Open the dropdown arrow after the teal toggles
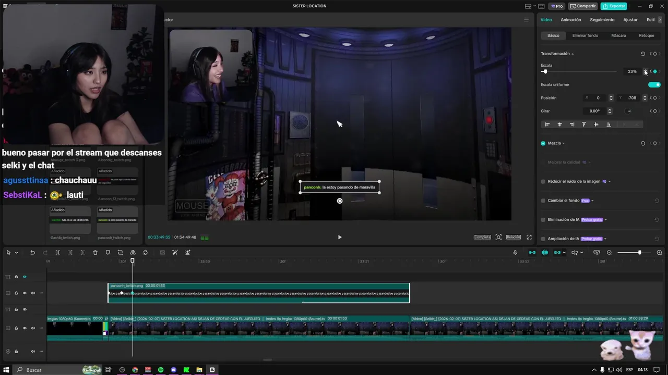 pos(582,253)
